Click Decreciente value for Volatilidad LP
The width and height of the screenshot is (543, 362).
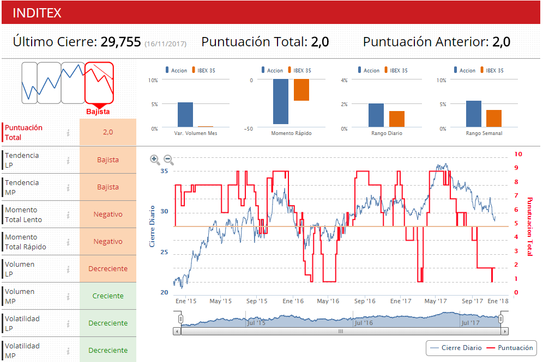pos(108,323)
